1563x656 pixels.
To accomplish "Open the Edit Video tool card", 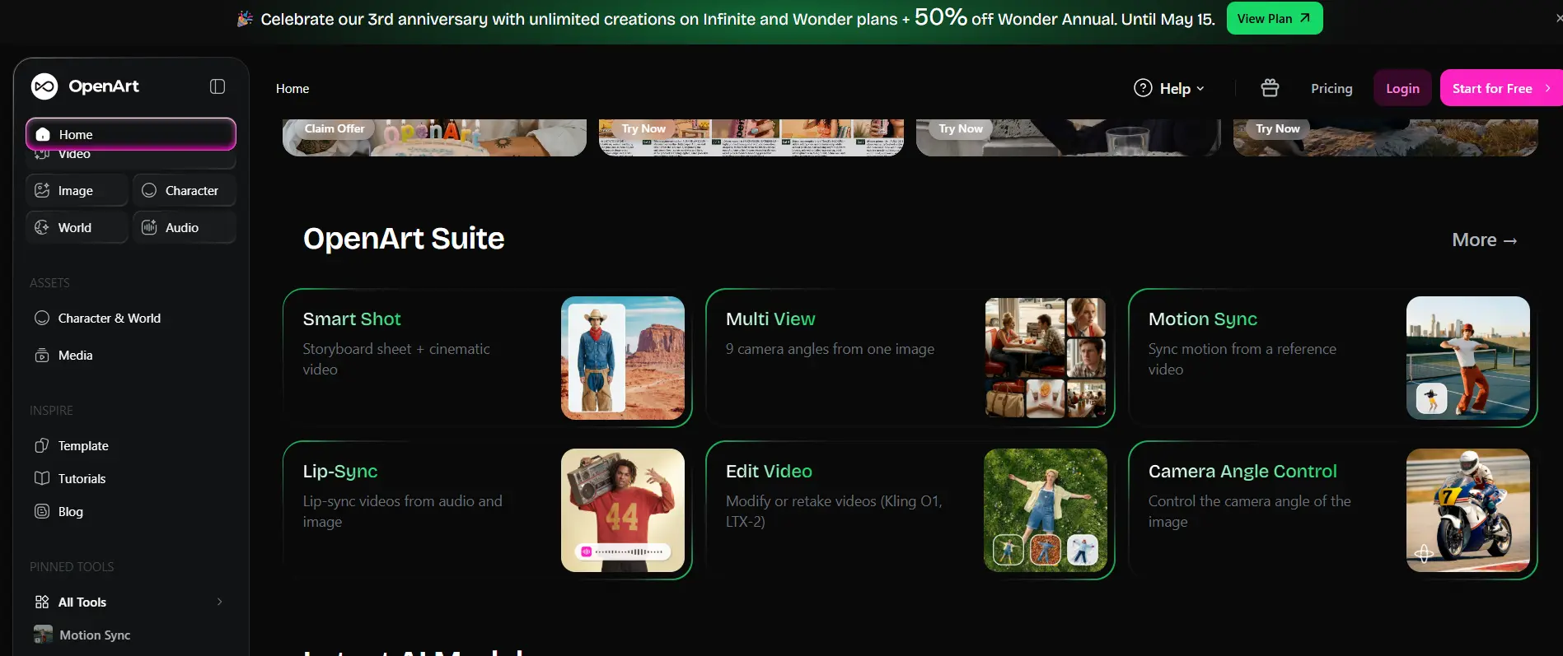I will (x=910, y=509).
